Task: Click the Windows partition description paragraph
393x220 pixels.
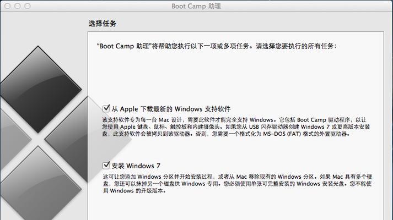Action: coord(238,184)
